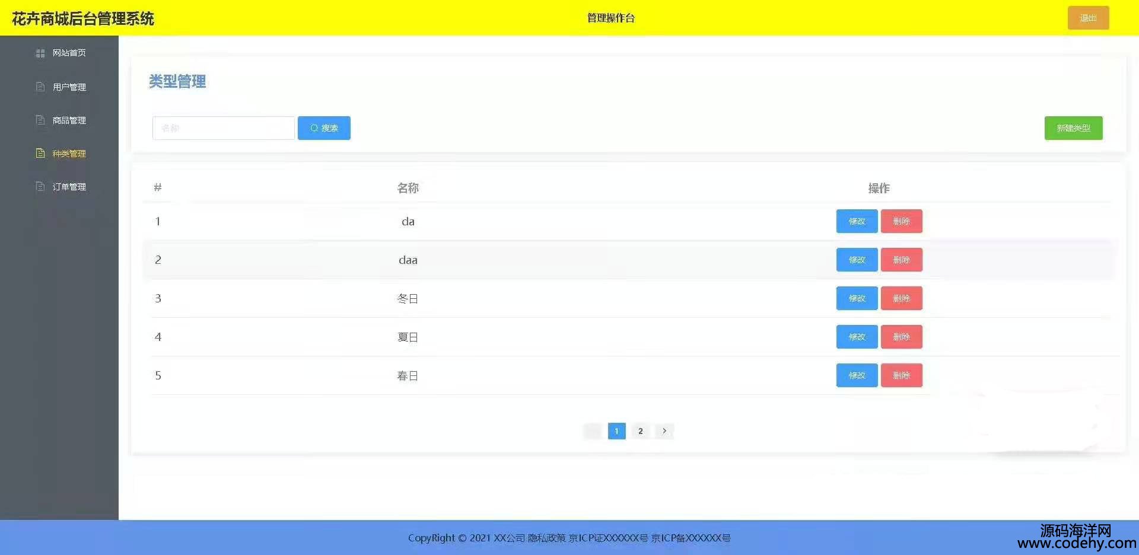Image resolution: width=1139 pixels, height=555 pixels.
Task: Click the document icon beside 用户管理
Action: [x=40, y=87]
